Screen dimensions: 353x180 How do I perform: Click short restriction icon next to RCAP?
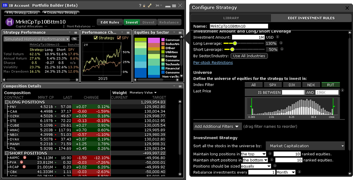pos(24,167)
